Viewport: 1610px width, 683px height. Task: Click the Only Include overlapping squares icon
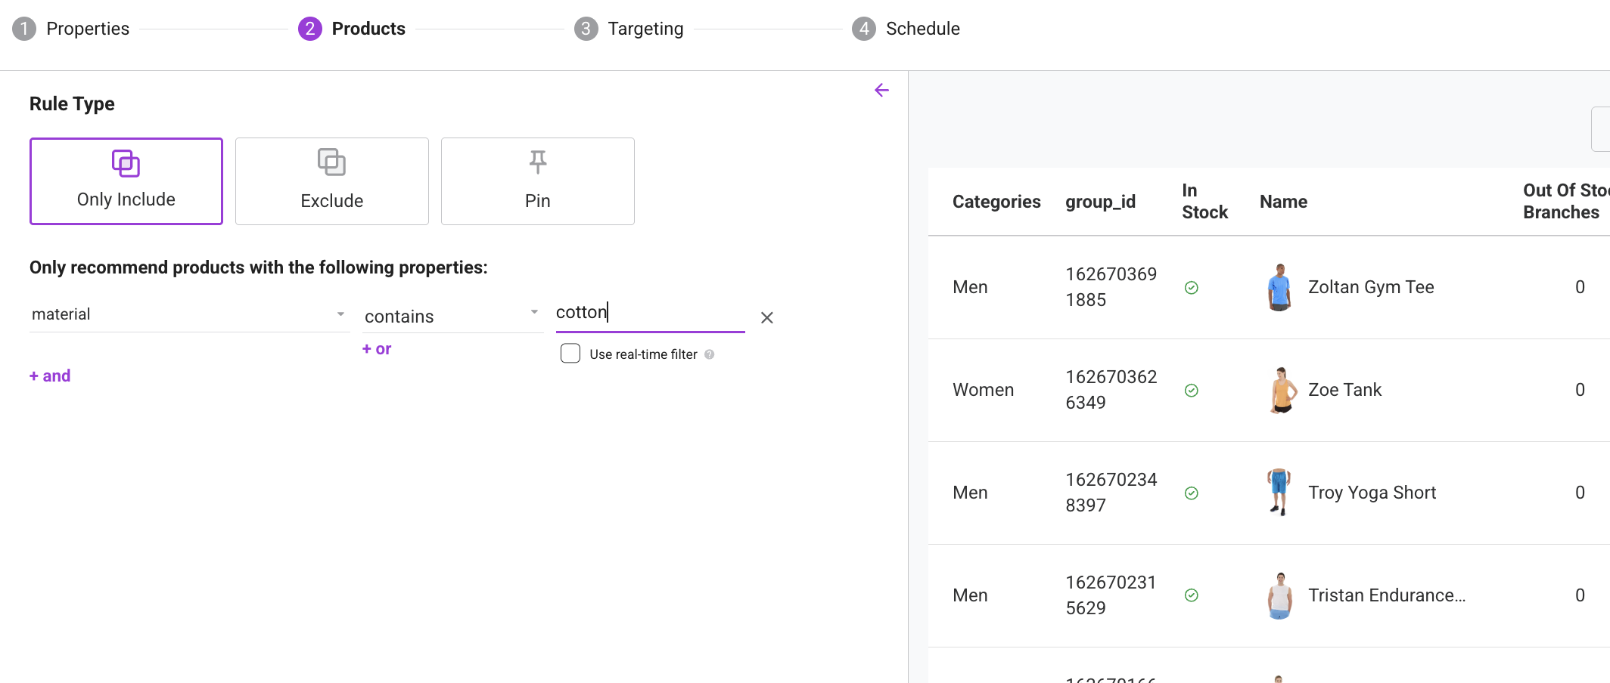point(126,163)
